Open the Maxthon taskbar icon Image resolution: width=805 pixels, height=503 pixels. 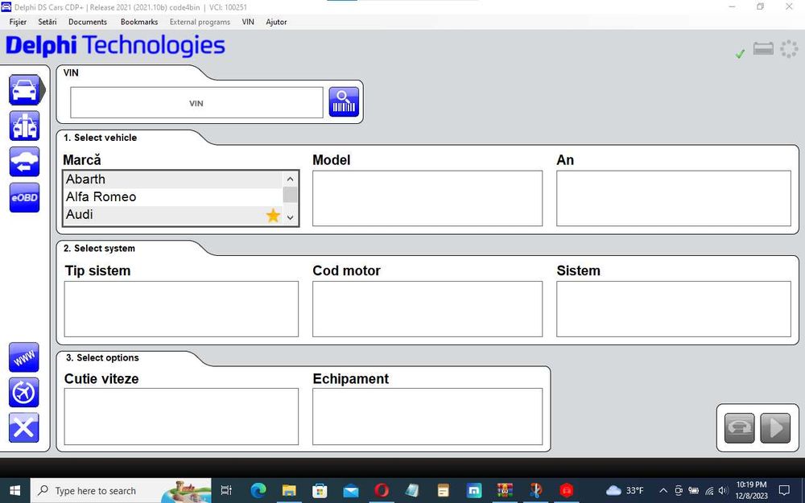pyautogui.click(x=474, y=491)
